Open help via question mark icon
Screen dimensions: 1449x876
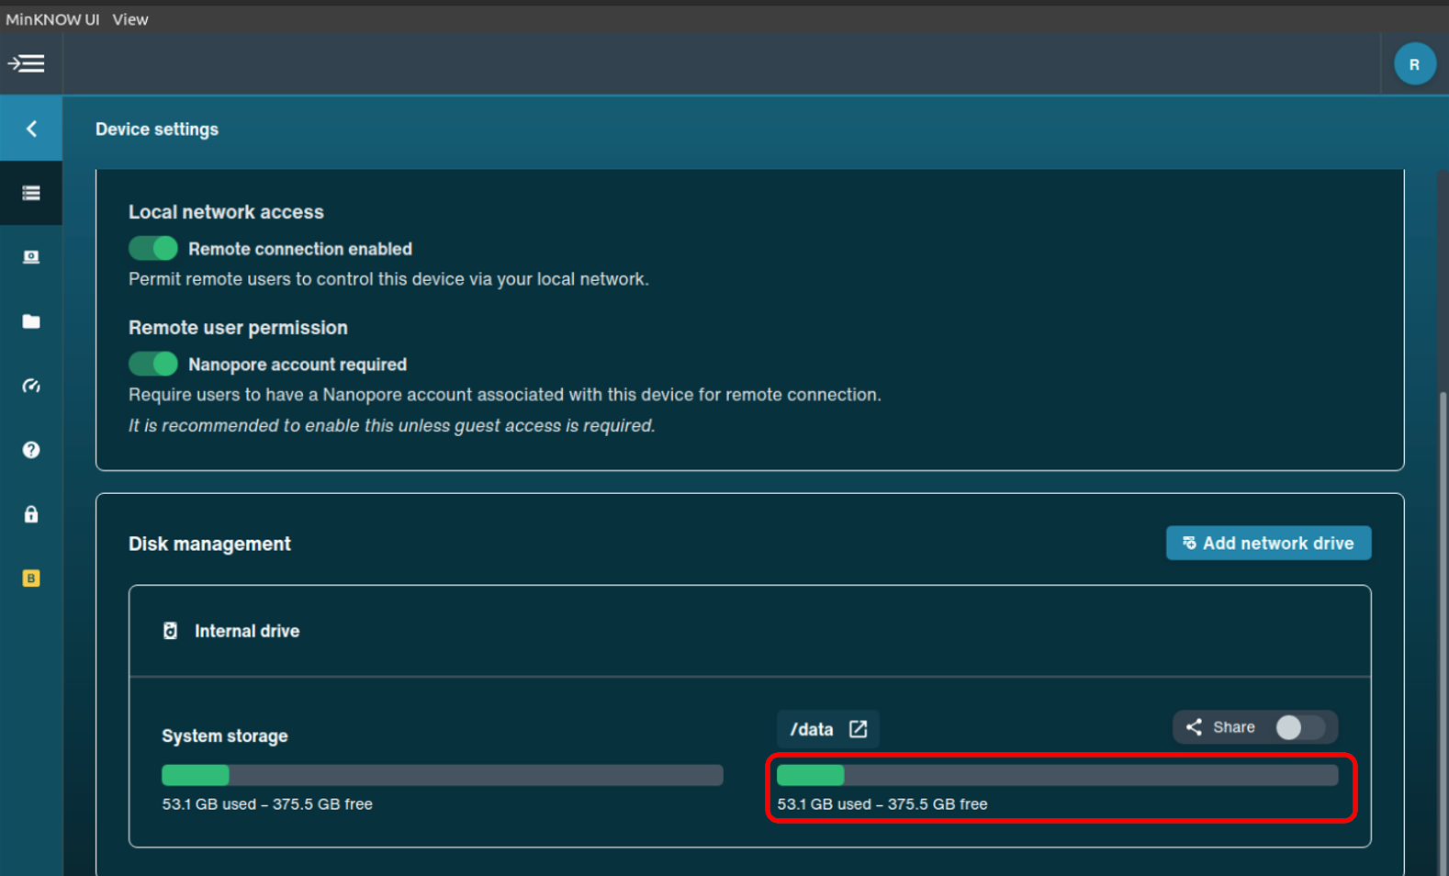(x=31, y=450)
